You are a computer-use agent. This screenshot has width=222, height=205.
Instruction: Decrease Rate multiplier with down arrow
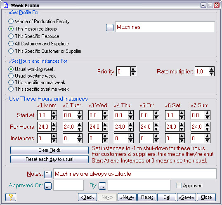point(211,74)
